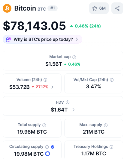124x159 pixels.
Task: Show Market cap info tooltip icon
Action: coord(74,57)
